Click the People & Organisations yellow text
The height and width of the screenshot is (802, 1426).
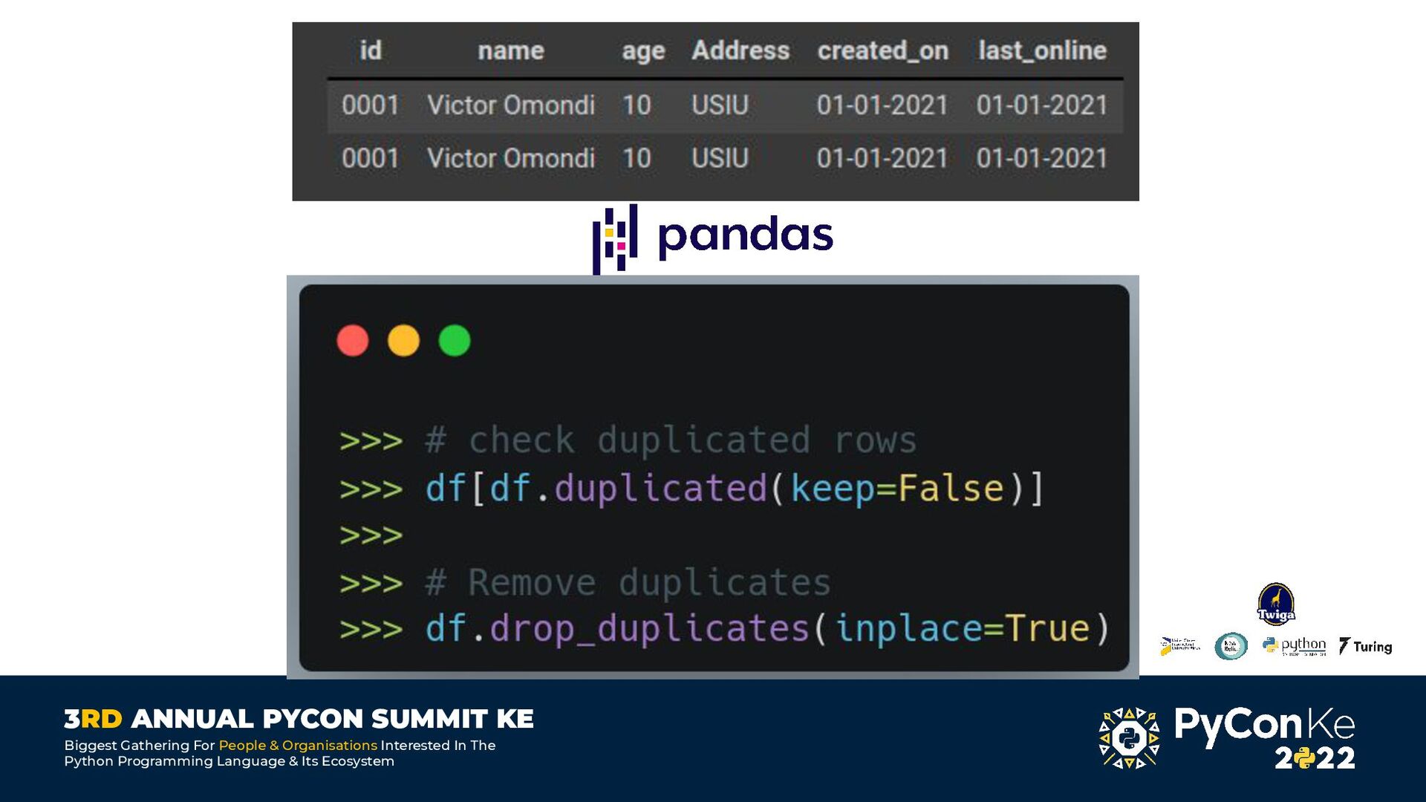[298, 745]
